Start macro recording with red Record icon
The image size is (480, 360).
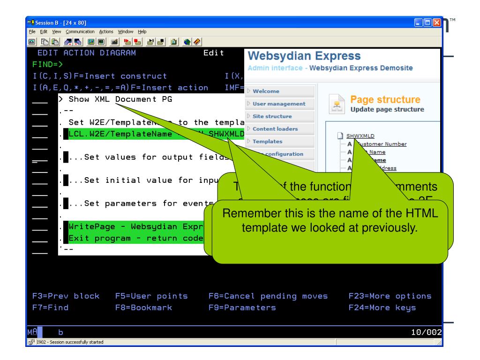127,42
